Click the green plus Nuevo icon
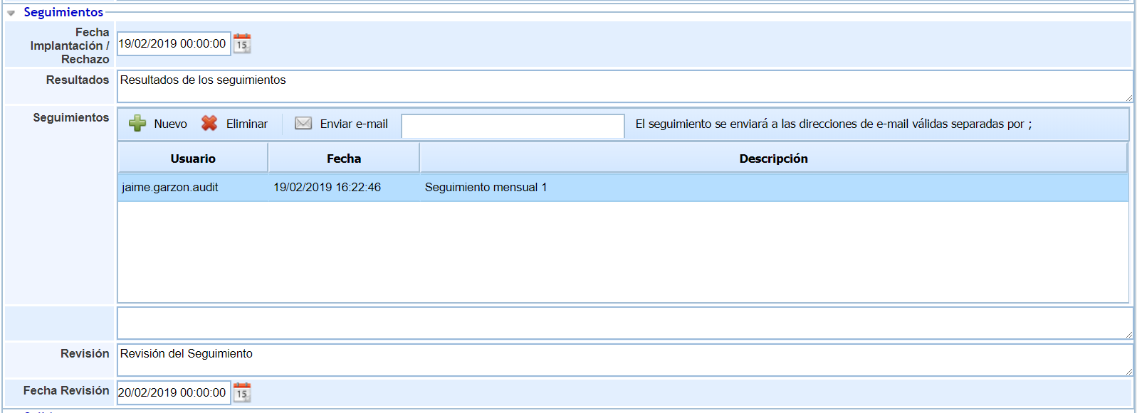 tap(137, 124)
